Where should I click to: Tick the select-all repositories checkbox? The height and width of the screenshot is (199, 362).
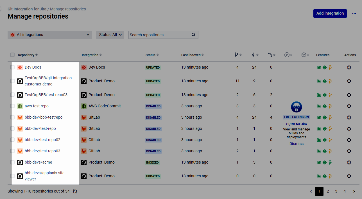(x=12, y=55)
